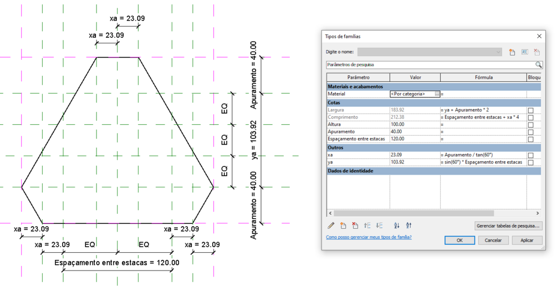This screenshot has height=286, width=557.
Task: Edit the formula Espaçamento entre estacas + xa * 4
Action: (x=483, y=117)
